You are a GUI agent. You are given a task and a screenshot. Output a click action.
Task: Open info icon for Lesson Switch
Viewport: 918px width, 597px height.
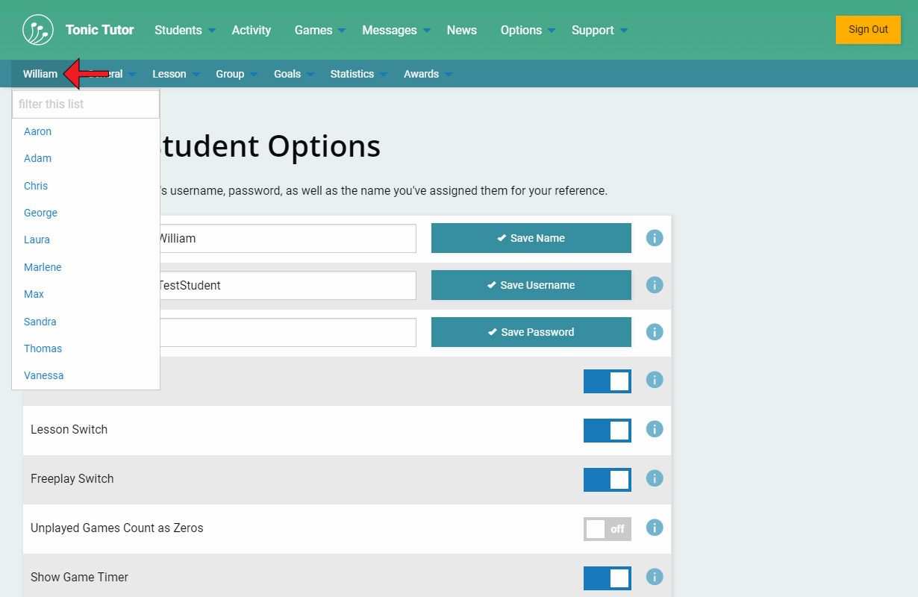tap(655, 429)
